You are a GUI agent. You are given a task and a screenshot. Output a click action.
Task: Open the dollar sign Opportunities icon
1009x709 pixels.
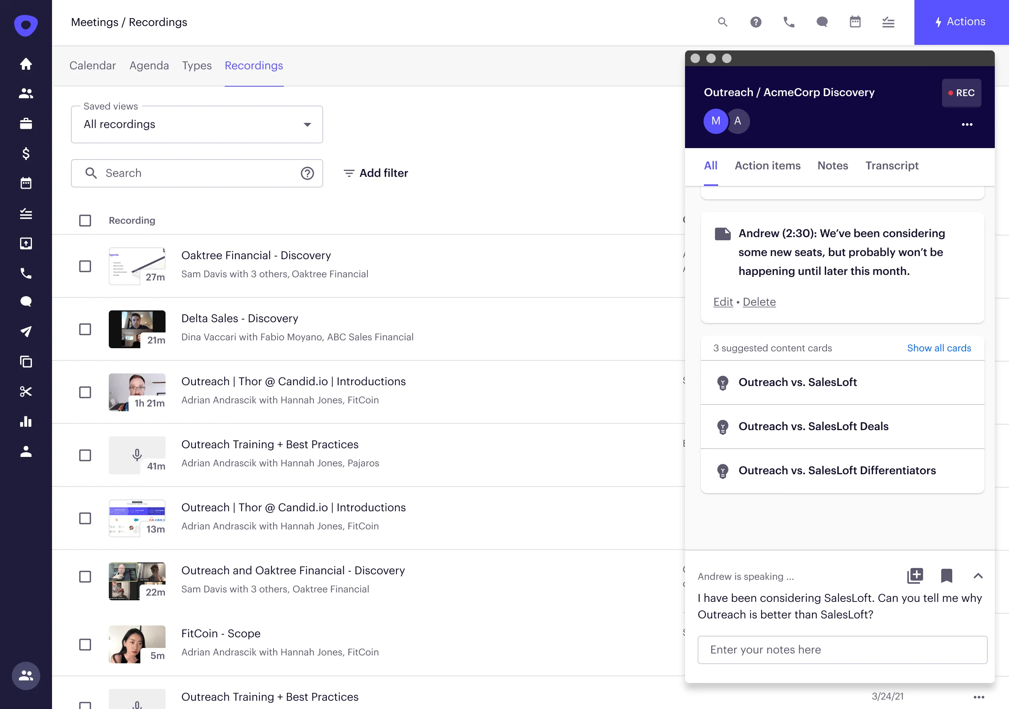point(26,153)
